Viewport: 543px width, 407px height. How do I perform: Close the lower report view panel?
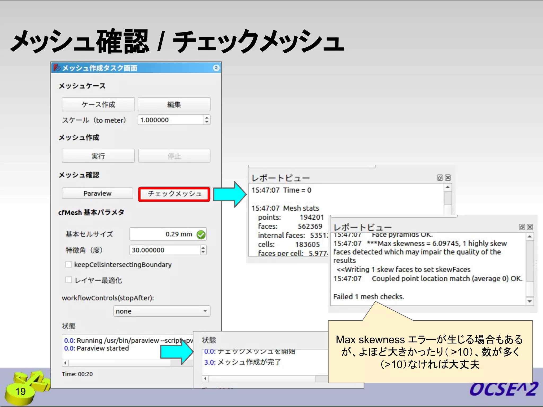pyautogui.click(x=530, y=227)
